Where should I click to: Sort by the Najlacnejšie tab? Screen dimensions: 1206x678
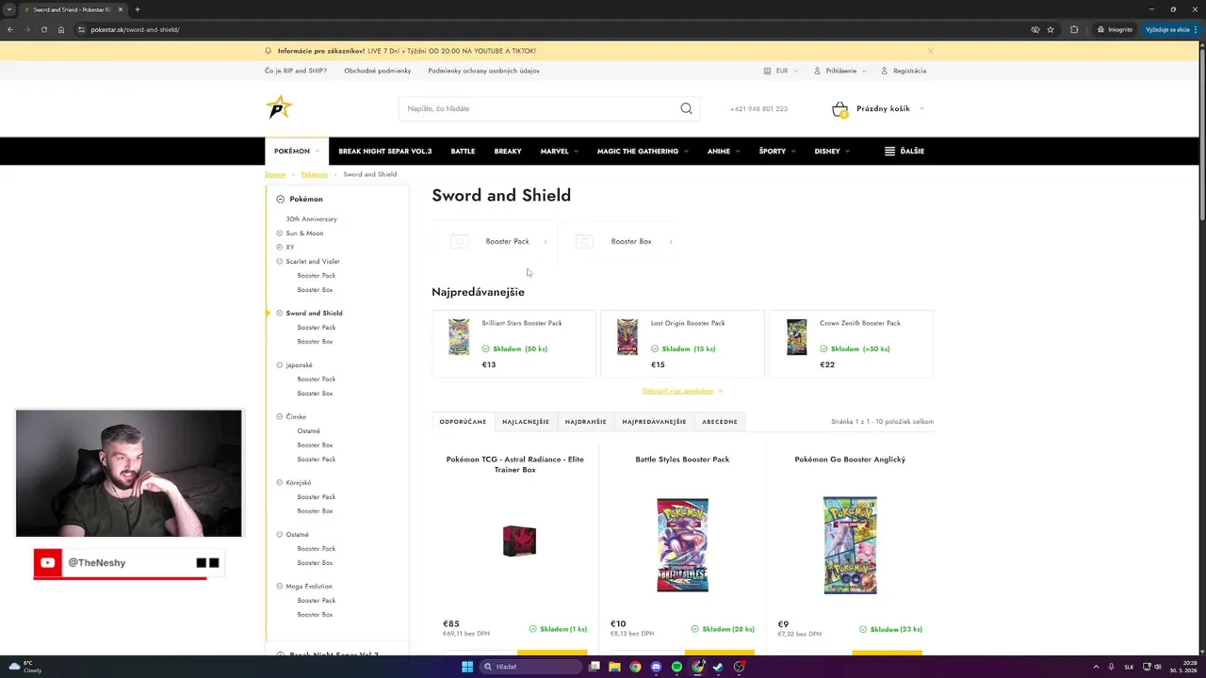click(x=526, y=422)
